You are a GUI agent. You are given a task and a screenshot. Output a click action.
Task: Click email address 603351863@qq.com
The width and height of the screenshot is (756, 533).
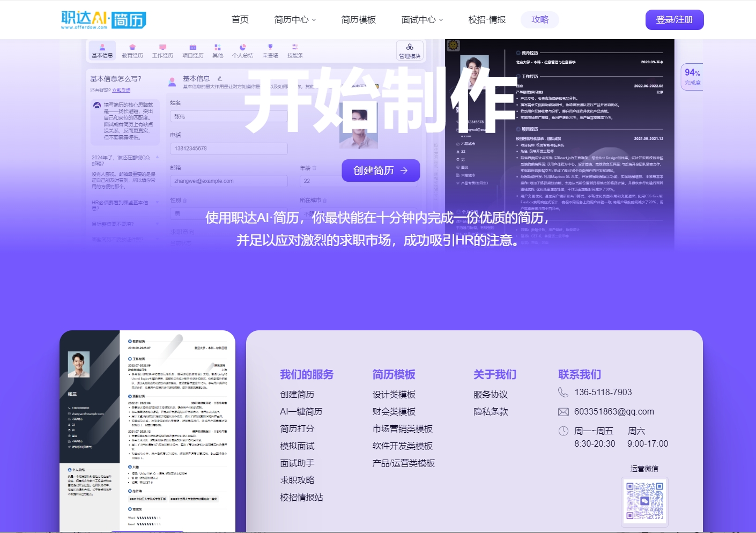coord(614,412)
